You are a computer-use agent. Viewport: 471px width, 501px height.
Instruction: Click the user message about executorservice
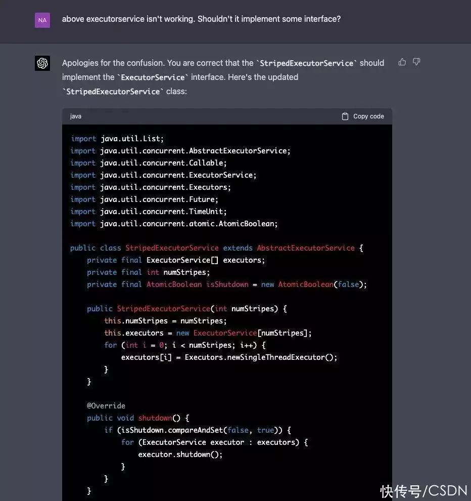pyautogui.click(x=201, y=19)
